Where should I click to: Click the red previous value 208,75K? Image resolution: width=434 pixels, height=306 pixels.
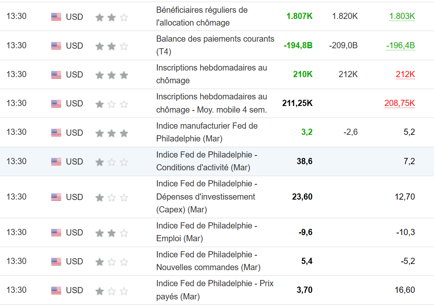399,103
